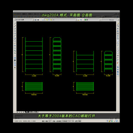133x133 pixels.
Task: Toggle the ortho mode status button
Action: click(50, 121)
